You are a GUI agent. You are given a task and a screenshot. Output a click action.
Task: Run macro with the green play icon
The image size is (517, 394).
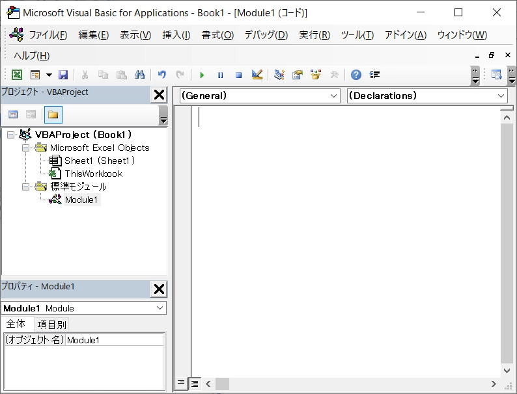click(202, 75)
